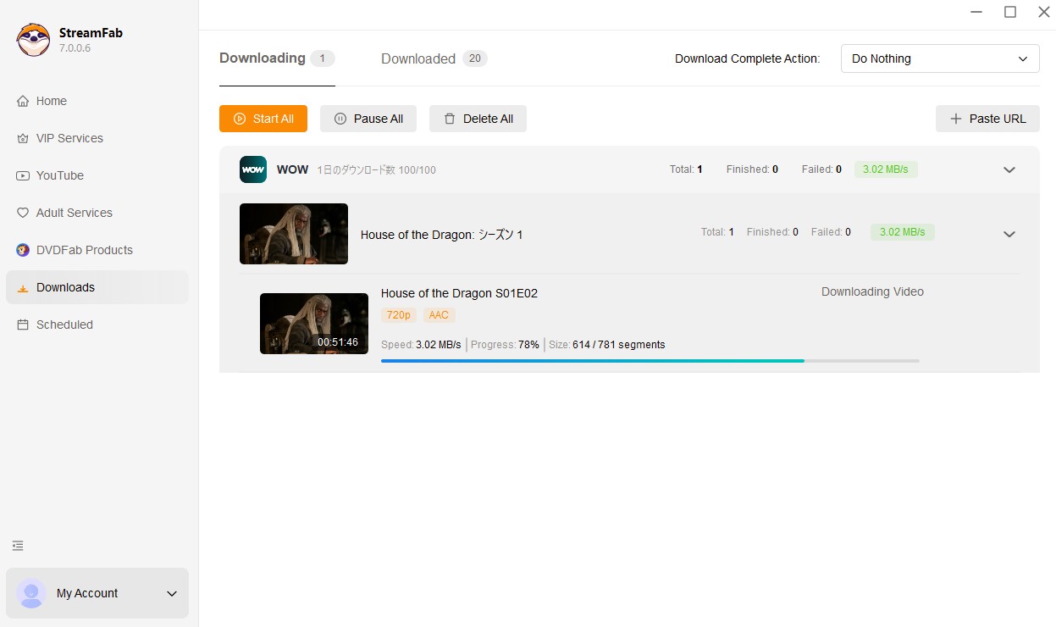The image size is (1056, 627).
Task: Select DVDFab Products in the sidebar
Action: pos(84,250)
